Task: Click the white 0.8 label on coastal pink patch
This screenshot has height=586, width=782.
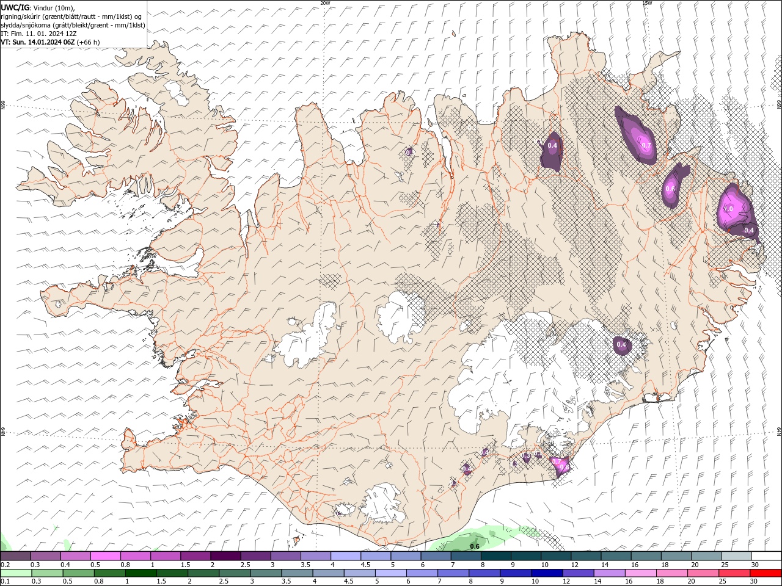Action: [565, 467]
